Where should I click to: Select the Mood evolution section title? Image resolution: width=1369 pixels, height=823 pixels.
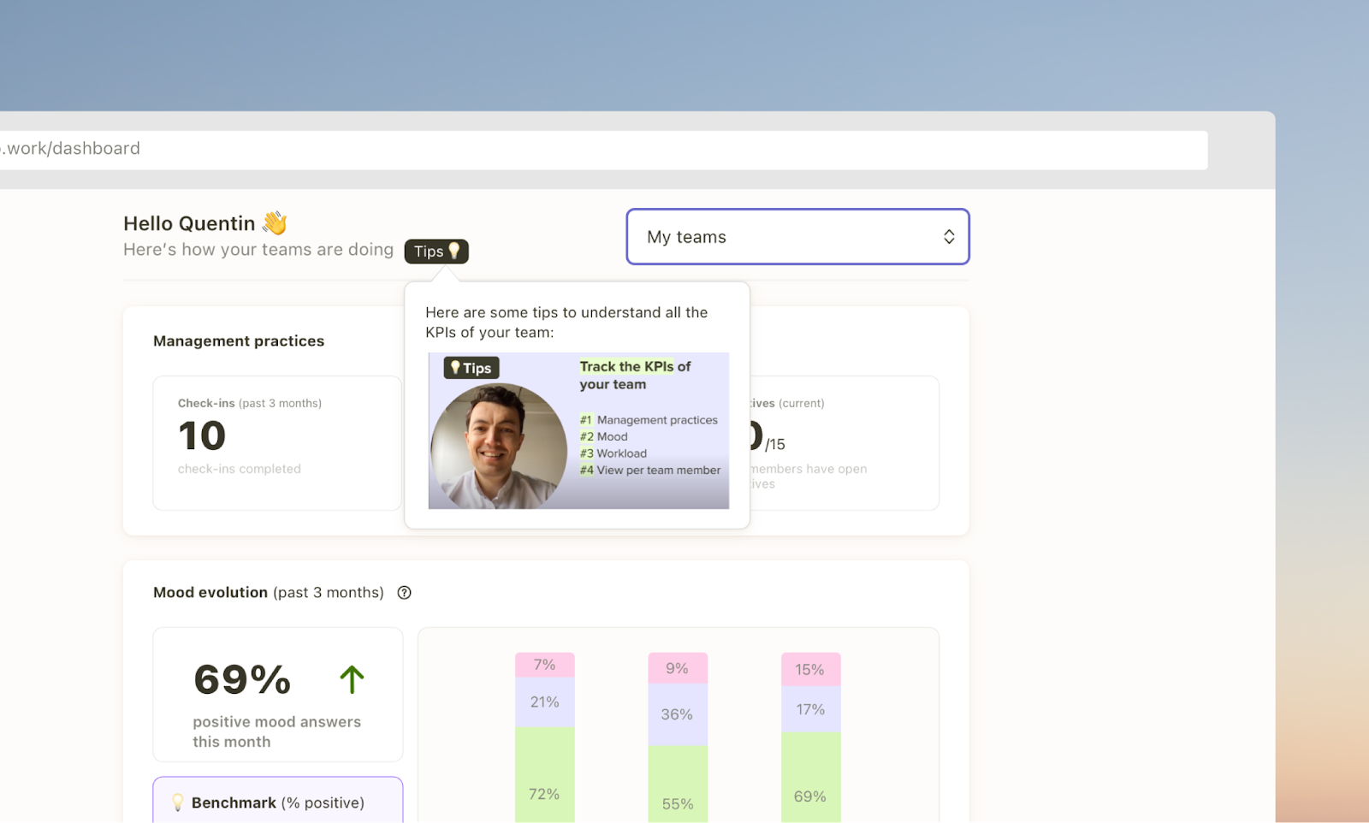pyautogui.click(x=210, y=592)
